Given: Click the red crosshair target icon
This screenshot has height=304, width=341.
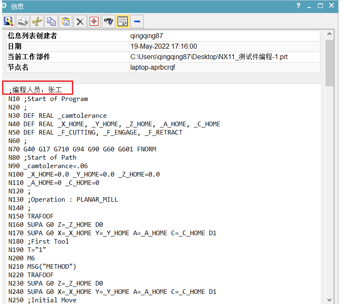Looking at the screenshot, I should pyautogui.click(x=94, y=21).
